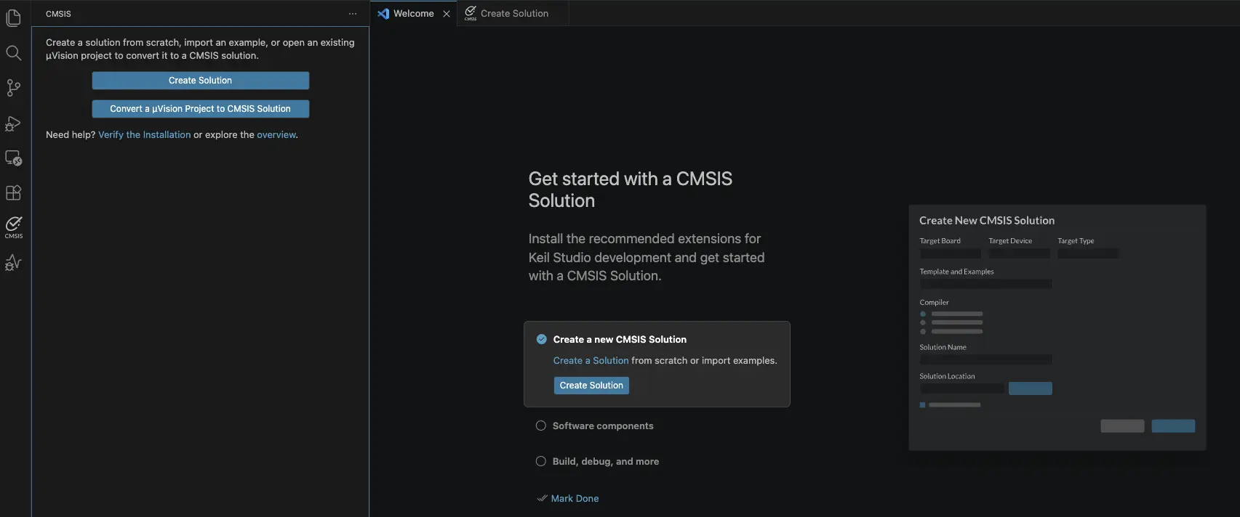Click the checked Create a new CMSIS Solution circle

(x=542, y=339)
